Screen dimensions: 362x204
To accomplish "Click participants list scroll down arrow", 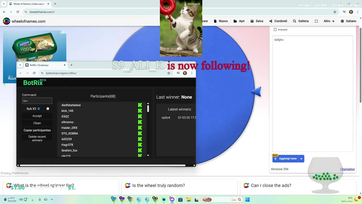I will click(148, 155).
